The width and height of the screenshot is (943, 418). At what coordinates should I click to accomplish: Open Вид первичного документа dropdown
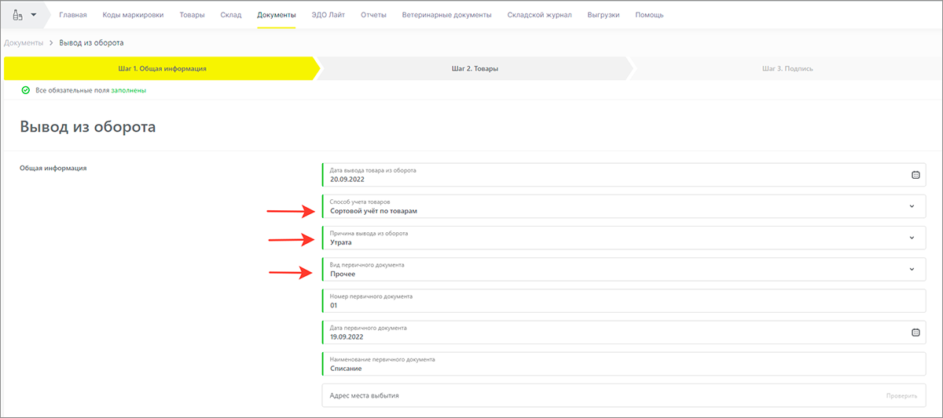[624, 269]
